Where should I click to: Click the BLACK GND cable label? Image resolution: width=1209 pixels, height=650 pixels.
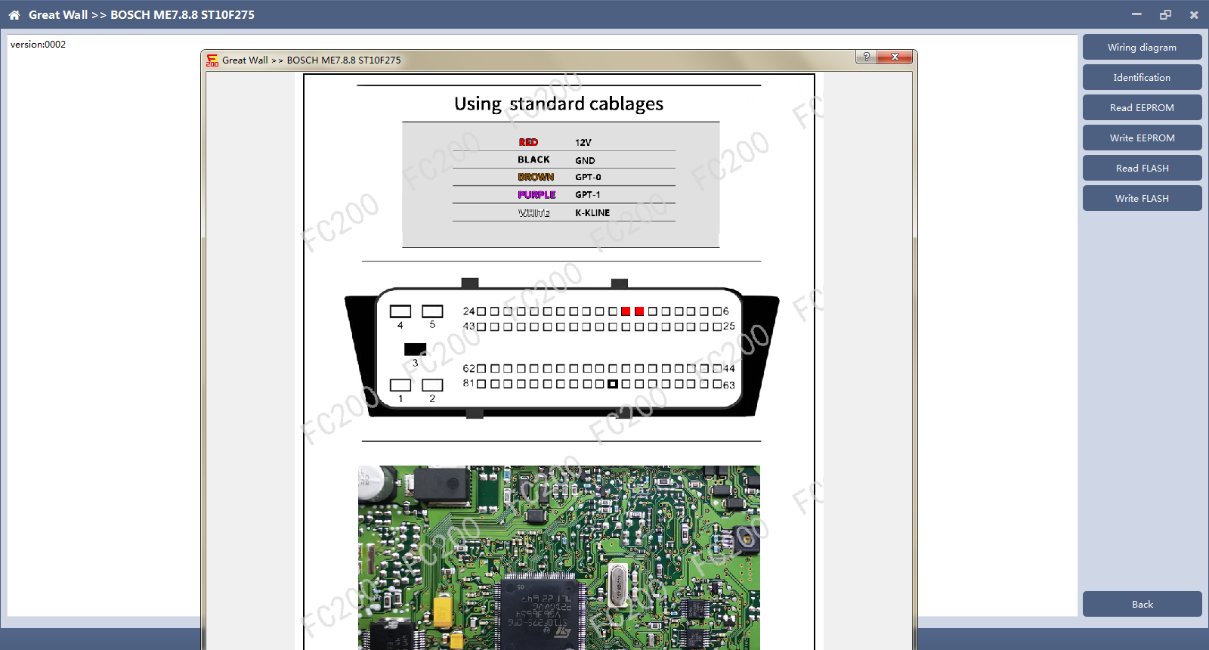[533, 159]
